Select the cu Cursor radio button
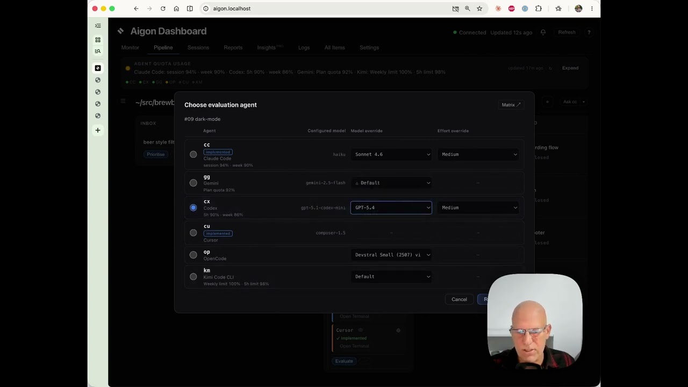Viewport: 688px width, 387px height. point(193,233)
